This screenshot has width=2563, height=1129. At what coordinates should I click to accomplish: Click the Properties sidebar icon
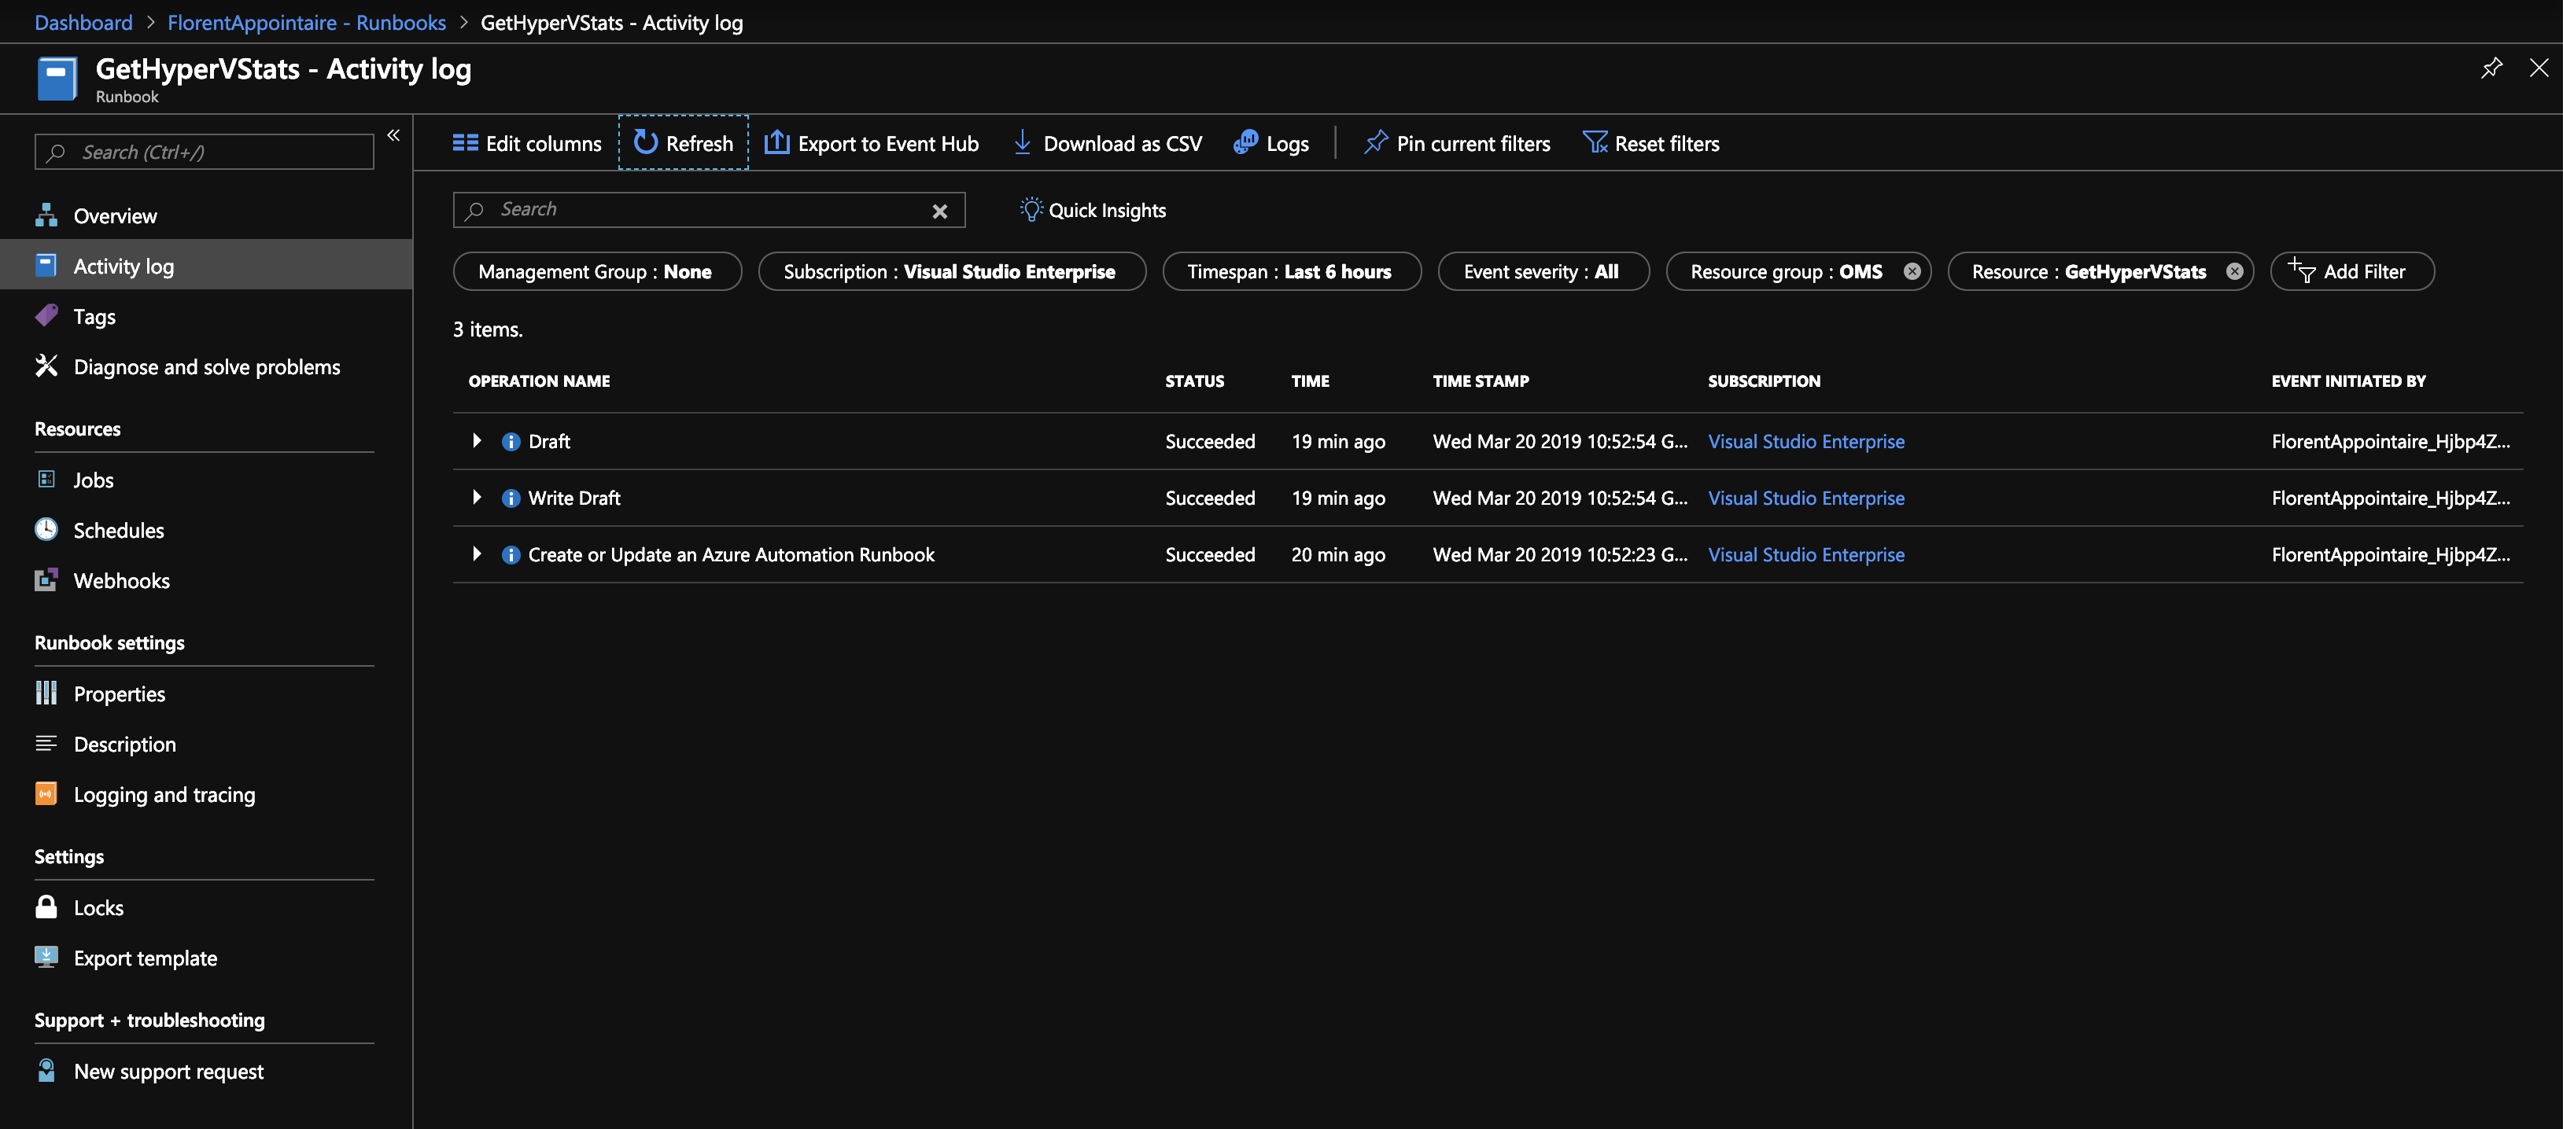[46, 693]
